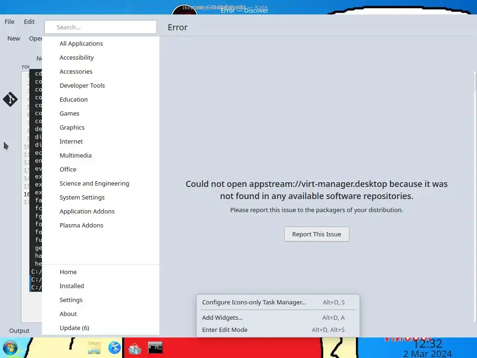Open the Output panel in Kate
Screen dimensions: 477x358
19,330
